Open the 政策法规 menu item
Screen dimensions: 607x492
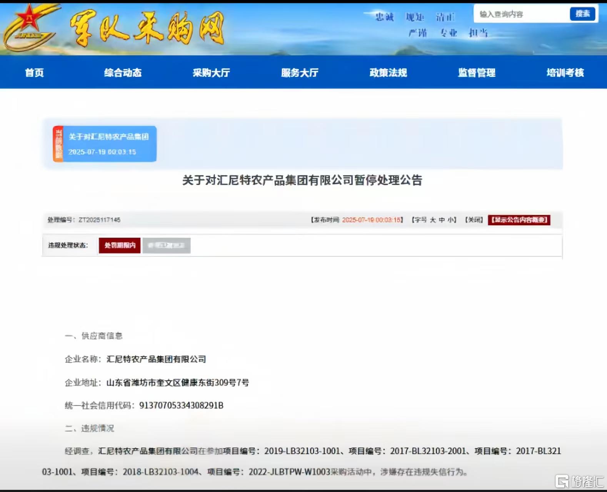(389, 73)
